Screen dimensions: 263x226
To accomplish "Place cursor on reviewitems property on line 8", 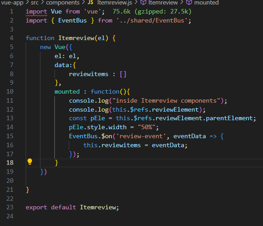I will click(89, 74).
